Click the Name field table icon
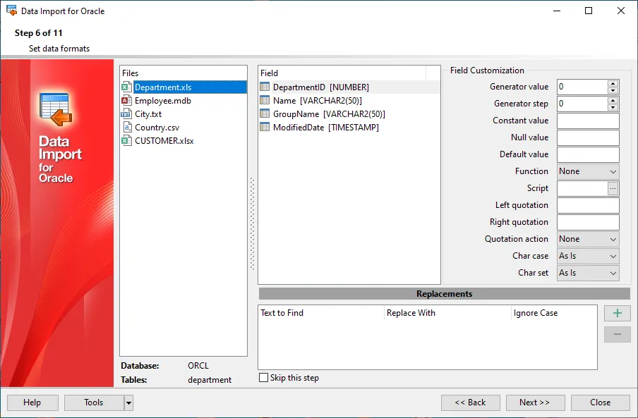The image size is (638, 418). coord(265,100)
